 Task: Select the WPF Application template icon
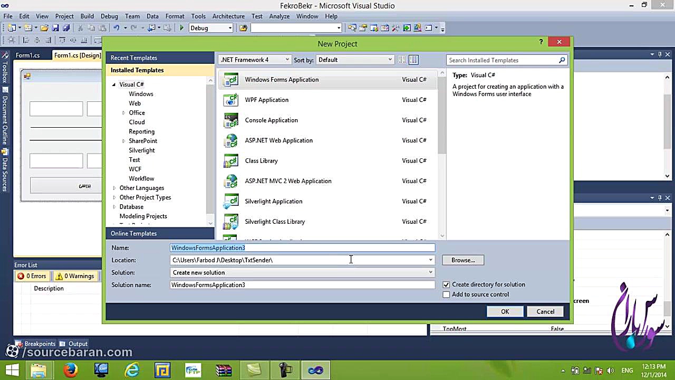pyautogui.click(x=231, y=100)
